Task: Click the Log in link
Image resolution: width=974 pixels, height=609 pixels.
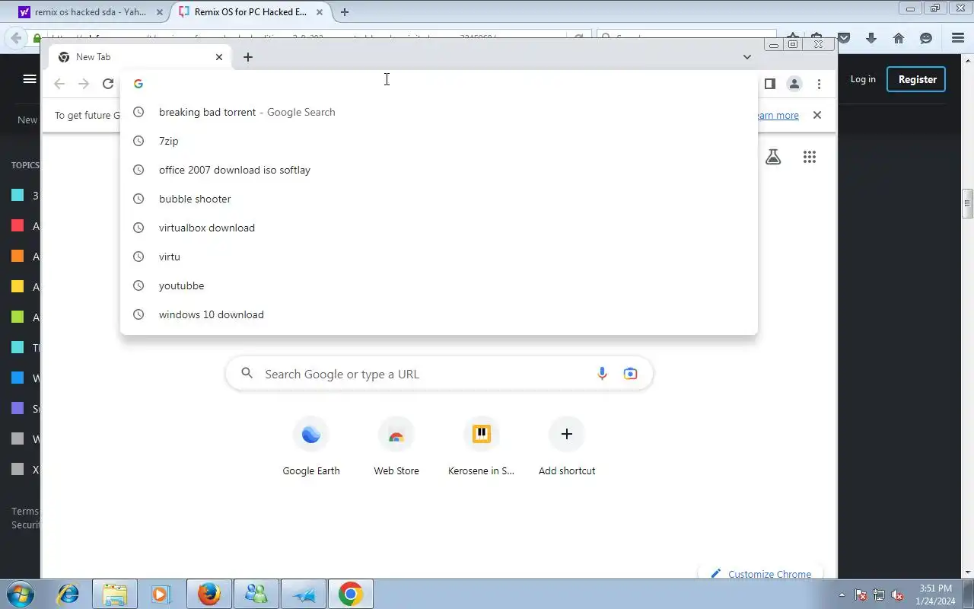Action: tap(863, 79)
